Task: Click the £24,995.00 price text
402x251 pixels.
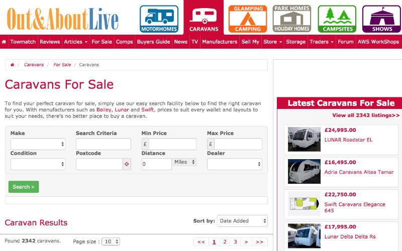Action: (x=340, y=130)
